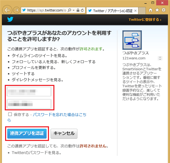Screen dimensions: 170x163
Task: Enable the 保存する checkbox
Action: (x=10, y=114)
